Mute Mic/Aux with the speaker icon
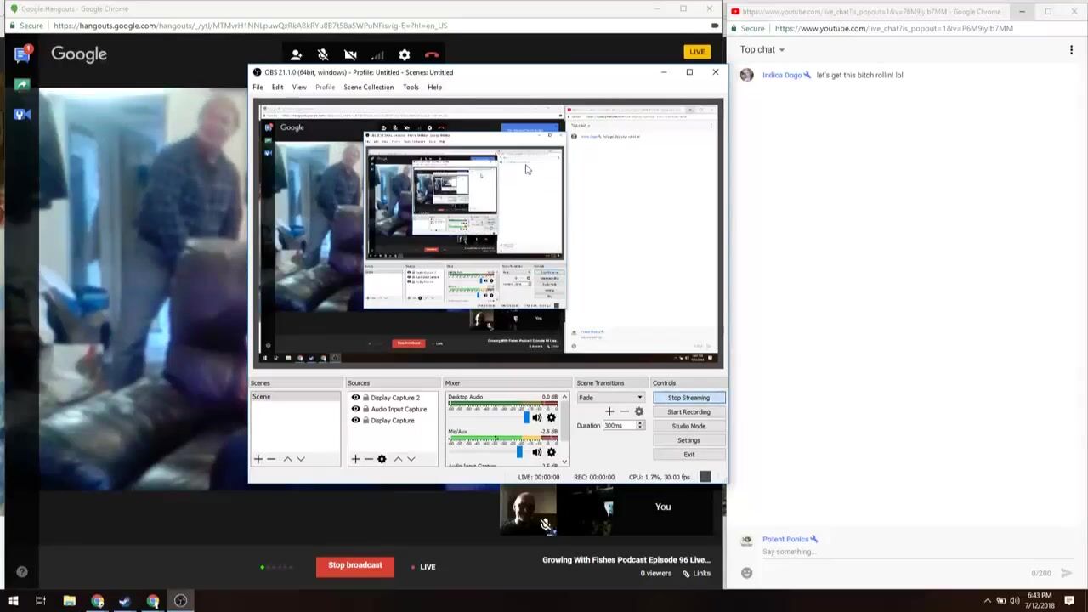This screenshot has width=1088, height=612. click(537, 452)
